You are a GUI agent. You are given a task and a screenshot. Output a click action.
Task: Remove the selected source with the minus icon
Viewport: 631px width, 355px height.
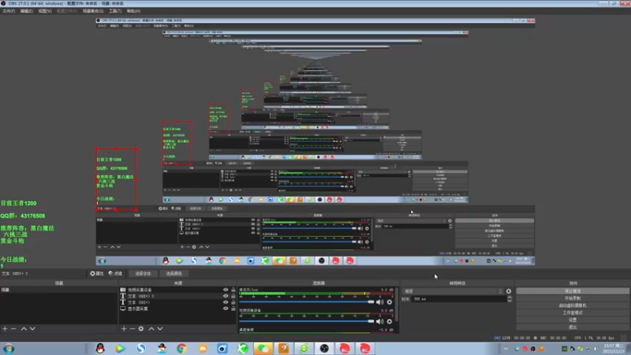(132, 329)
